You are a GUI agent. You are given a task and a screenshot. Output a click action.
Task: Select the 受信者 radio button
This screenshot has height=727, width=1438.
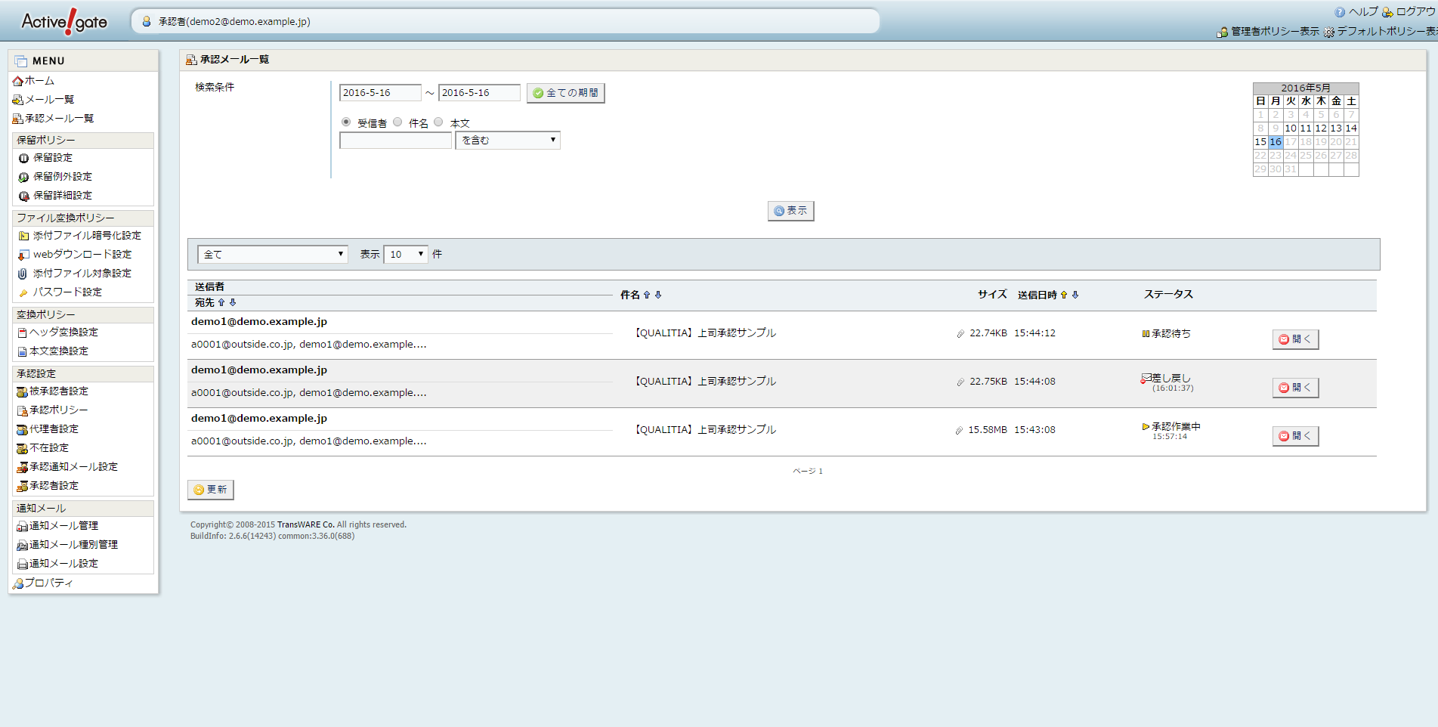(346, 122)
